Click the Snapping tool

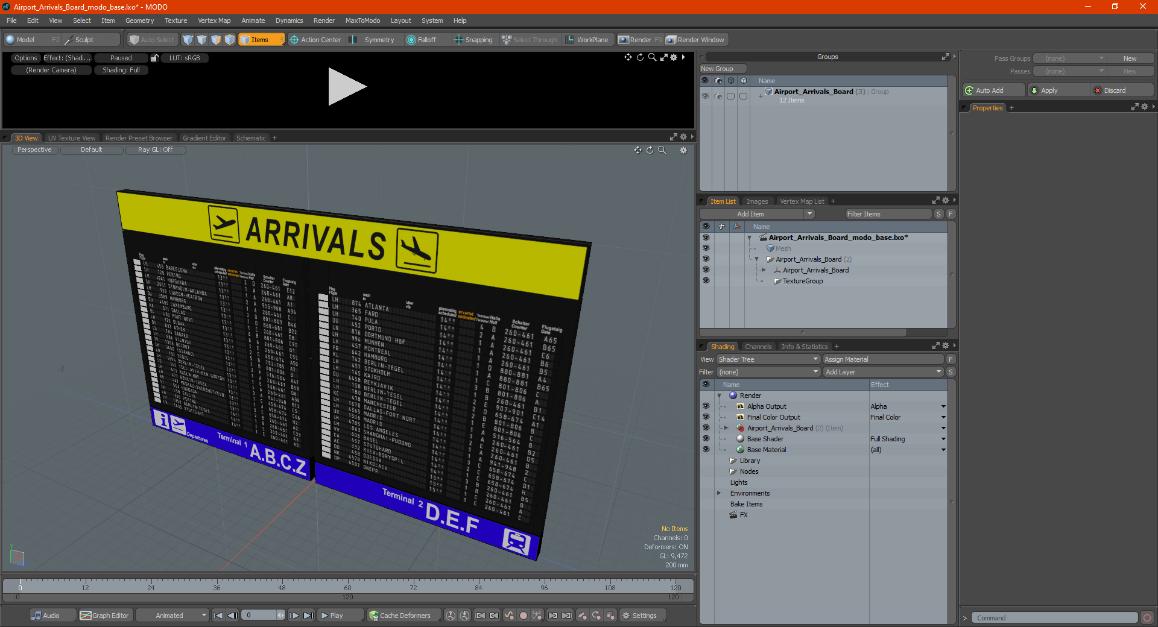click(x=473, y=40)
